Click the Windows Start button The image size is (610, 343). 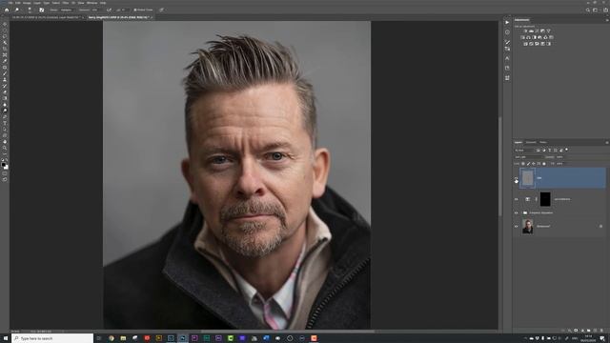[x=6, y=338]
